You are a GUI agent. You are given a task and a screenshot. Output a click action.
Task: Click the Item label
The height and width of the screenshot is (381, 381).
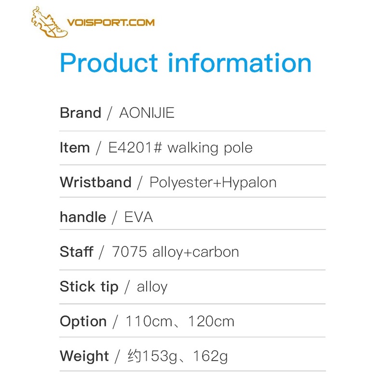click(x=75, y=148)
